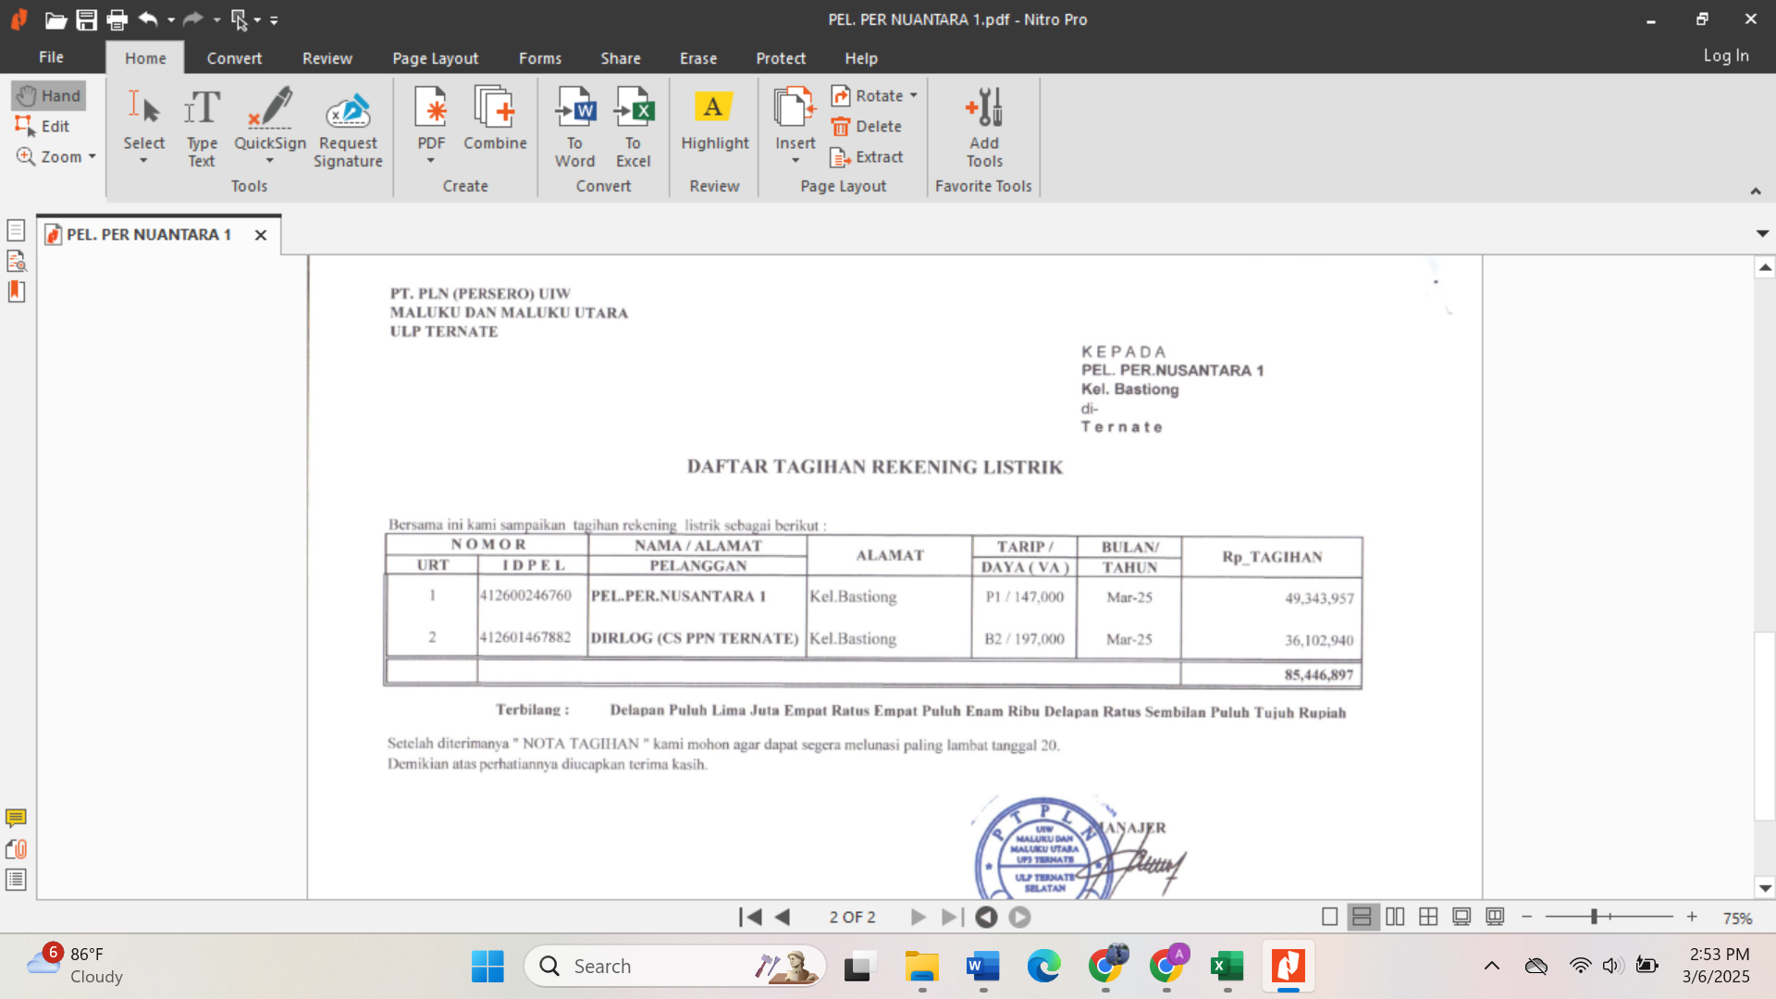Viewport: 1776px width, 999px height.
Task: Switch to the Convert tab
Action: [234, 57]
